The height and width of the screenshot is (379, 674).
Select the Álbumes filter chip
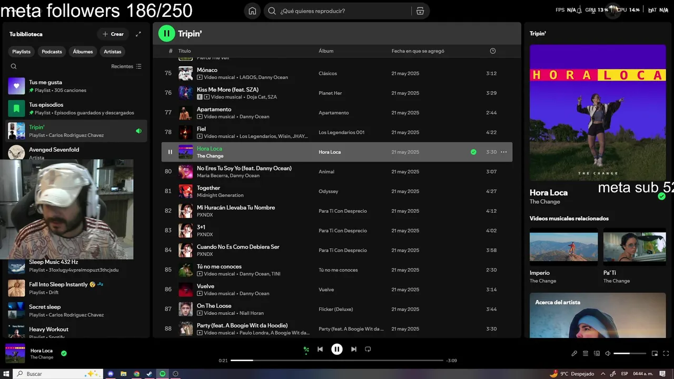(x=83, y=52)
